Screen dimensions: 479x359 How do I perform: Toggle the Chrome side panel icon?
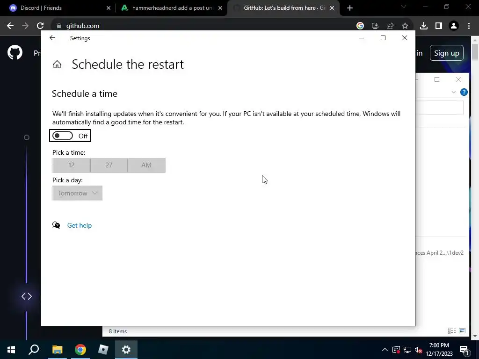point(439,26)
